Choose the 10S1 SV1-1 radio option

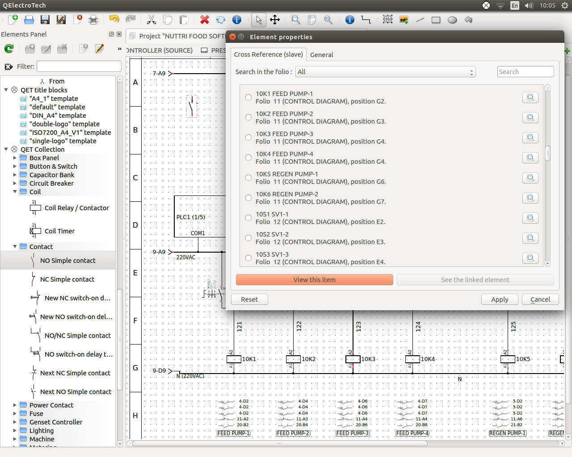(x=248, y=218)
